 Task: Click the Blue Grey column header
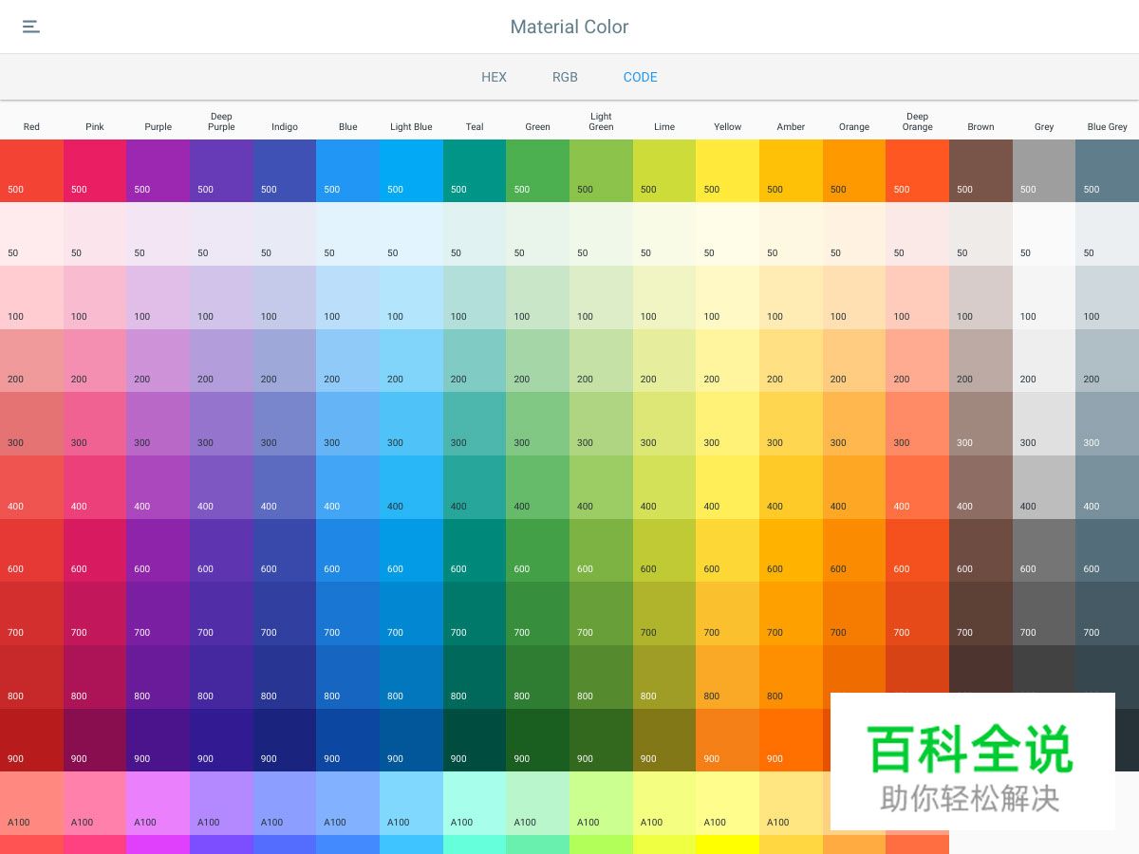[x=1107, y=126]
